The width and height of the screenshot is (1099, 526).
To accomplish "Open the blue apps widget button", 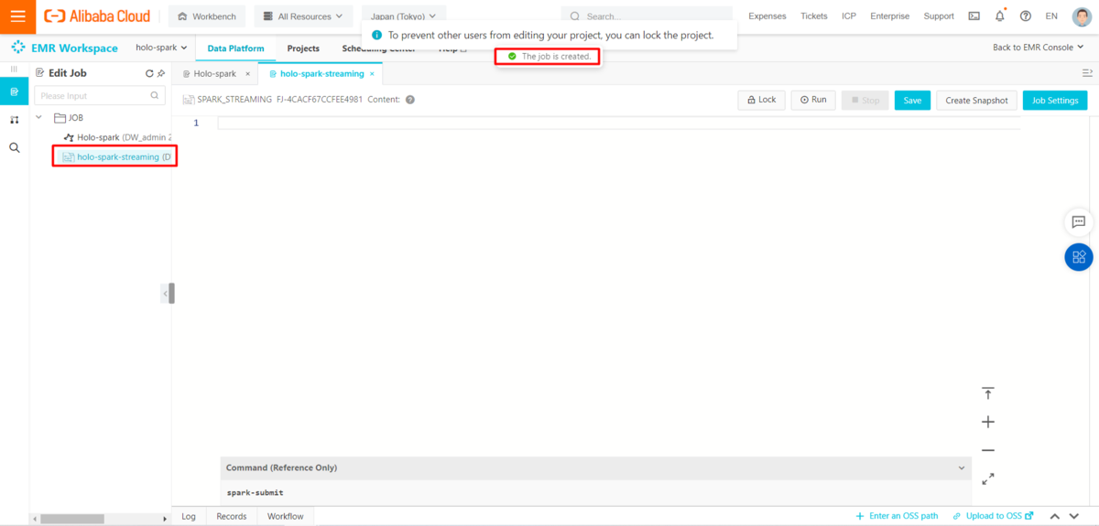I will click(x=1078, y=257).
